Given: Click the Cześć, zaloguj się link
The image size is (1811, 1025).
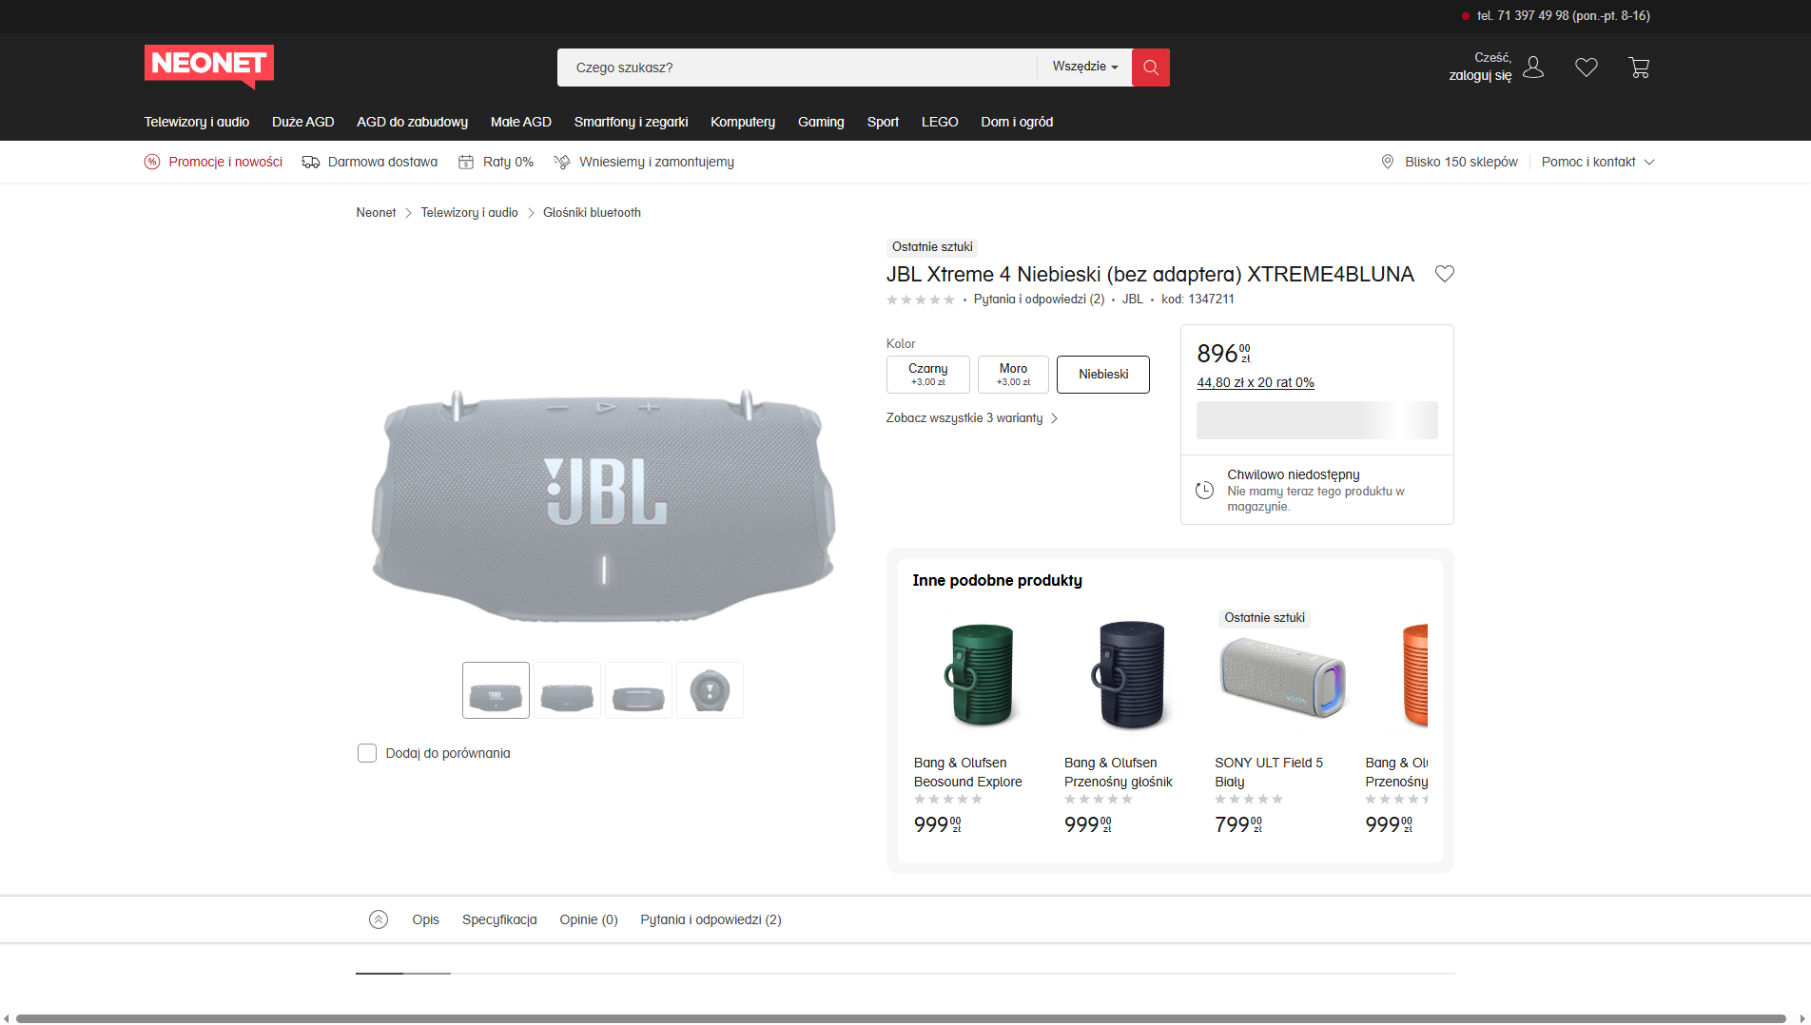Looking at the screenshot, I should (1480, 67).
